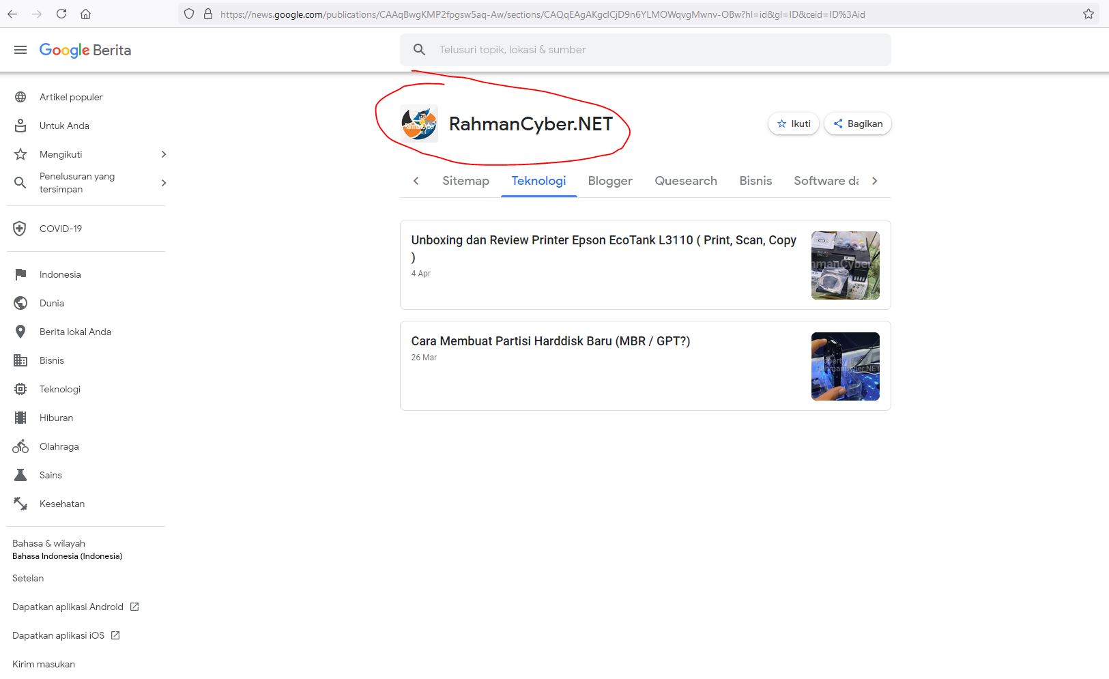The image size is (1109, 679).
Task: Click the search magnifier icon
Action: coord(419,50)
